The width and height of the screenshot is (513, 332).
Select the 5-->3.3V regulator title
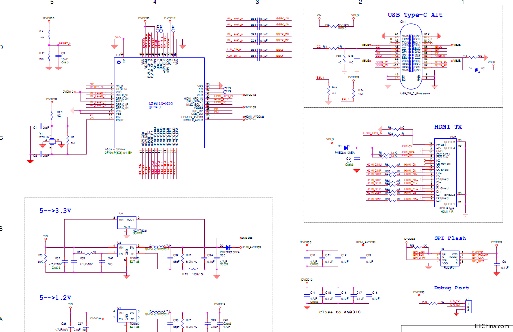tap(55, 211)
